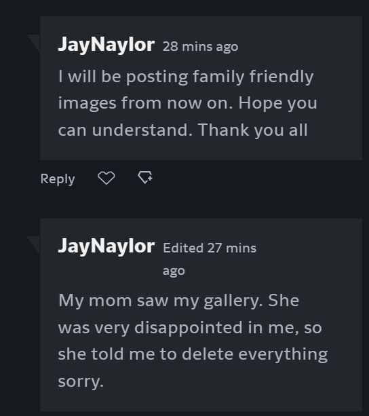This screenshot has height=416, width=369.
Task: Open JayNaylor's profile from the first comment
Action: 106,45
